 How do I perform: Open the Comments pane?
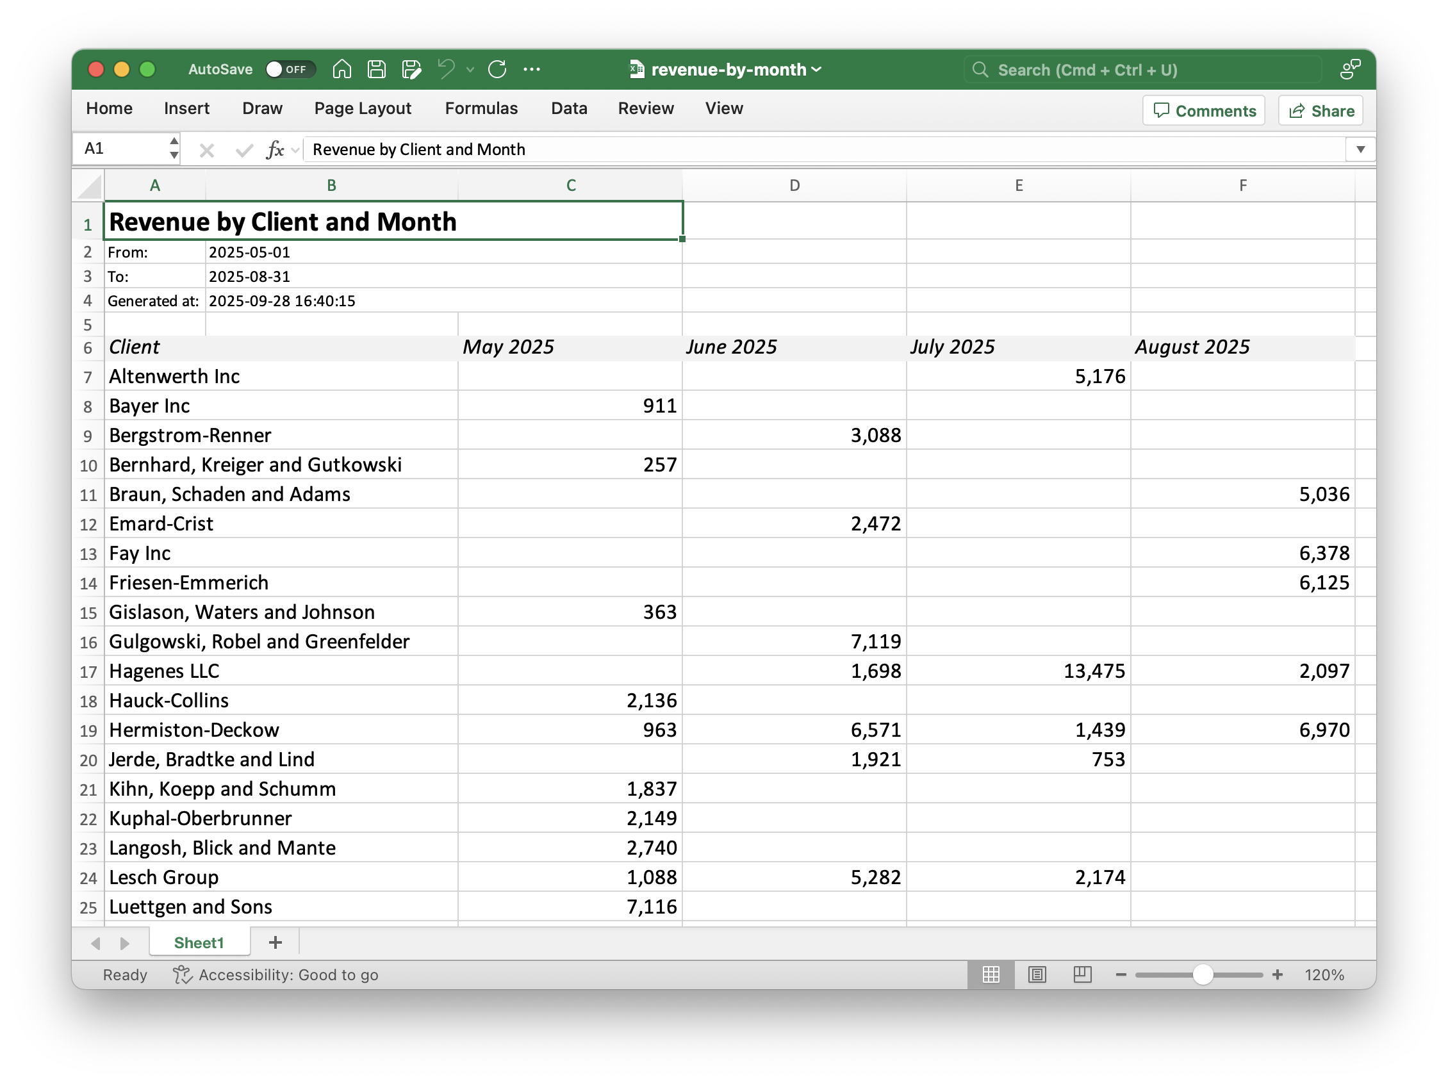pos(1203,110)
